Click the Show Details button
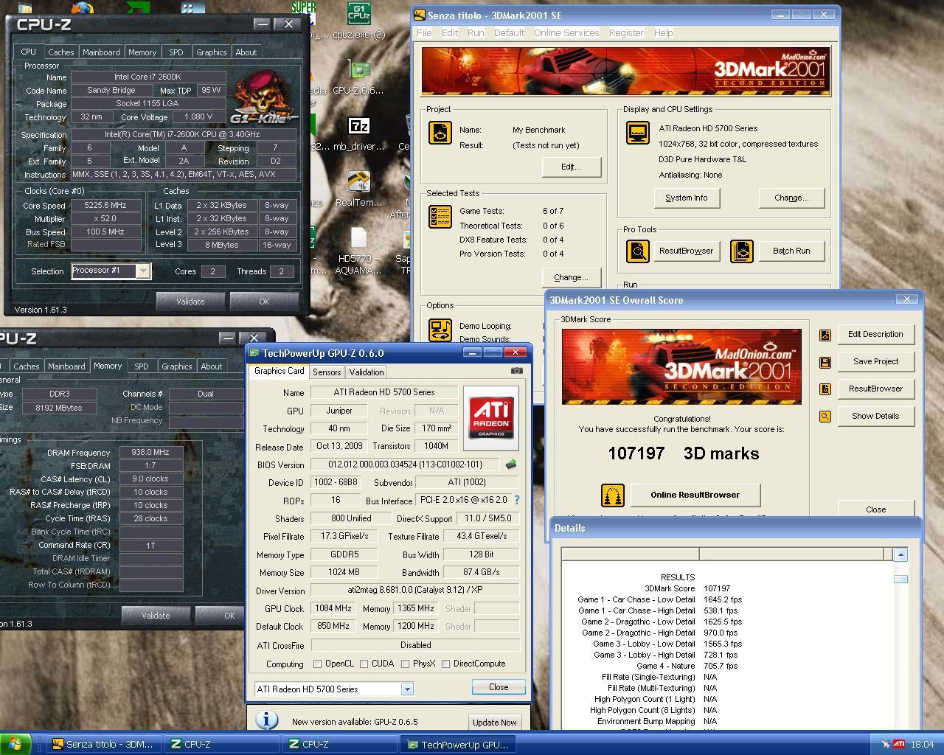Viewport: 944px width, 755px height. 876,416
